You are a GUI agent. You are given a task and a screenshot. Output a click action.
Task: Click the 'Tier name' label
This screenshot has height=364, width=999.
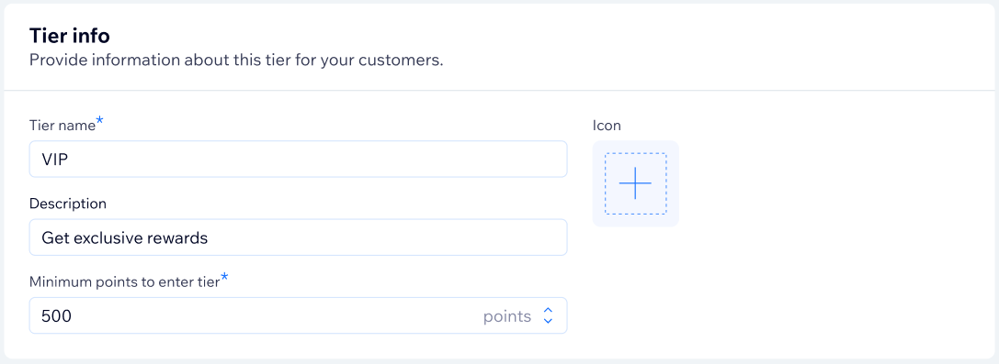click(62, 126)
